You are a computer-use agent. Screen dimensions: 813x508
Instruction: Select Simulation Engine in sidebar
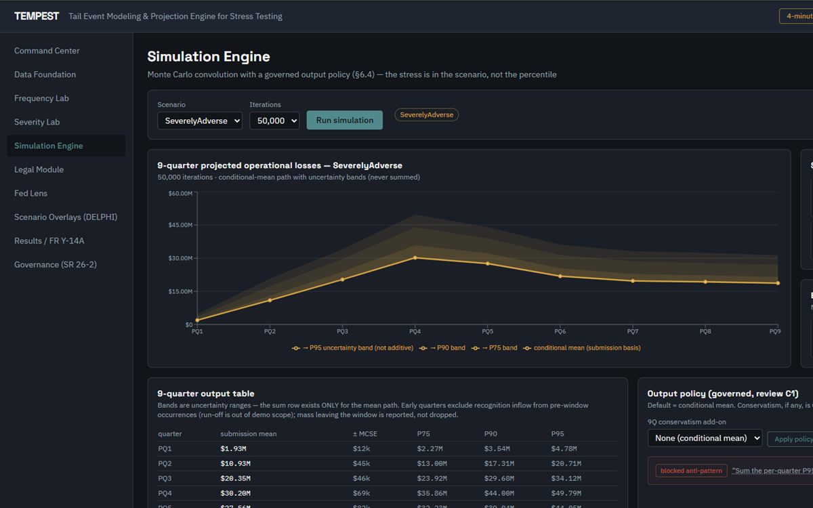[66, 146]
